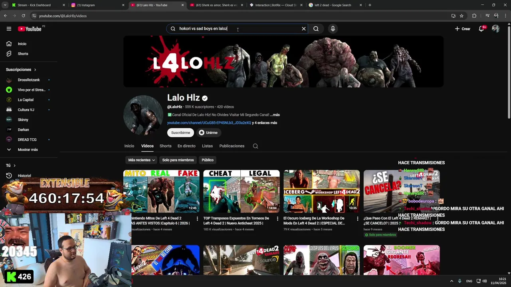Show hidden system tray icons
The height and width of the screenshot is (287, 511).
click(452, 281)
